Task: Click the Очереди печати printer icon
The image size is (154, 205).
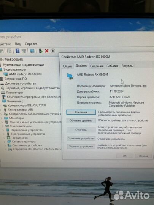Action: click(7, 126)
